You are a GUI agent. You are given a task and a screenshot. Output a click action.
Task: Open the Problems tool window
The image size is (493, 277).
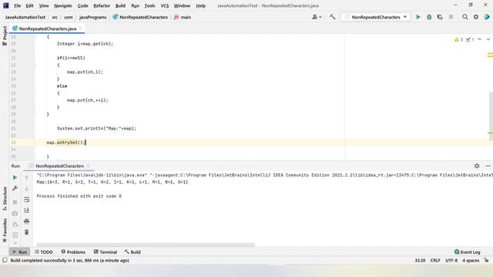pos(73,252)
